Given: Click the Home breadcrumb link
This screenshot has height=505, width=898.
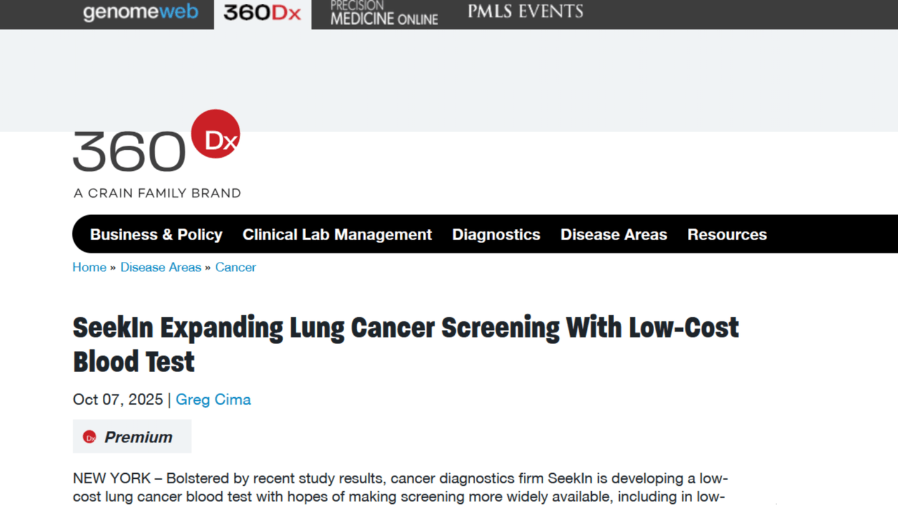Looking at the screenshot, I should pyautogui.click(x=89, y=267).
